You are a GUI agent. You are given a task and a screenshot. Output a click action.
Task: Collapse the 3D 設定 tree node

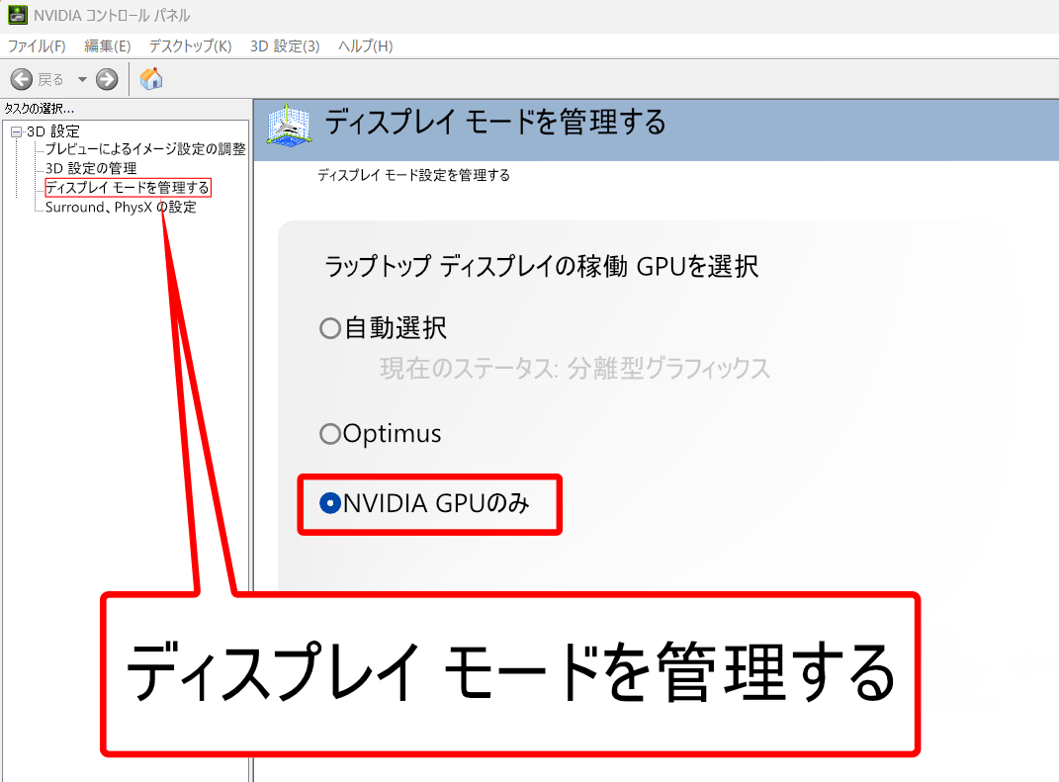point(15,131)
